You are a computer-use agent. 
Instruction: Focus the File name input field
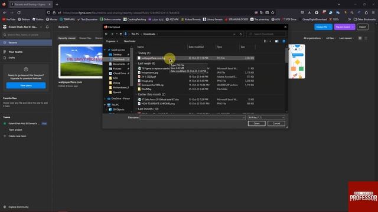[193, 118]
